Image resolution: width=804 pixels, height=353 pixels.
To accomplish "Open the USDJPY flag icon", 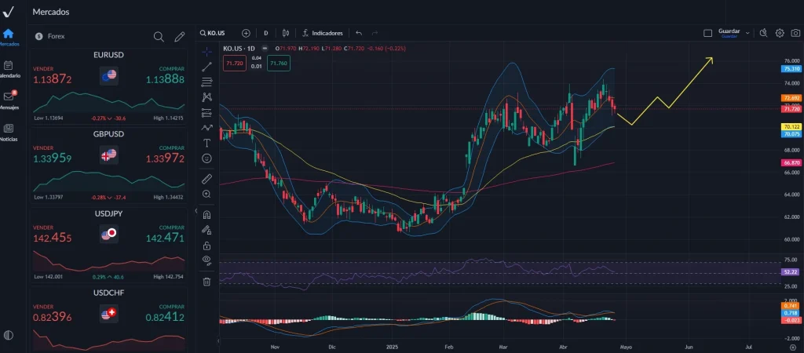I will [x=108, y=234].
